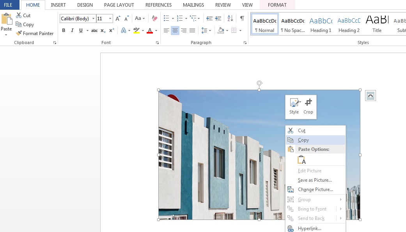
Task: Switch to the REVIEW tab
Action: tap(223, 5)
